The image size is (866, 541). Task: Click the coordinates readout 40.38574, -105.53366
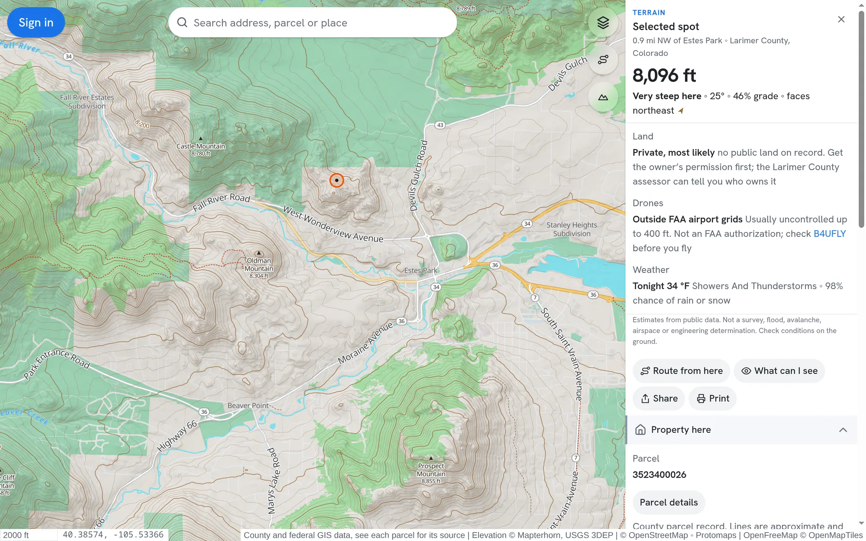tap(113, 535)
